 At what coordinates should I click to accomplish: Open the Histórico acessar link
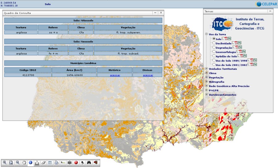(x=115, y=75)
